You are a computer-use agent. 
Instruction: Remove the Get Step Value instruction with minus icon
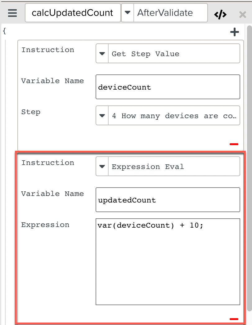(234, 144)
